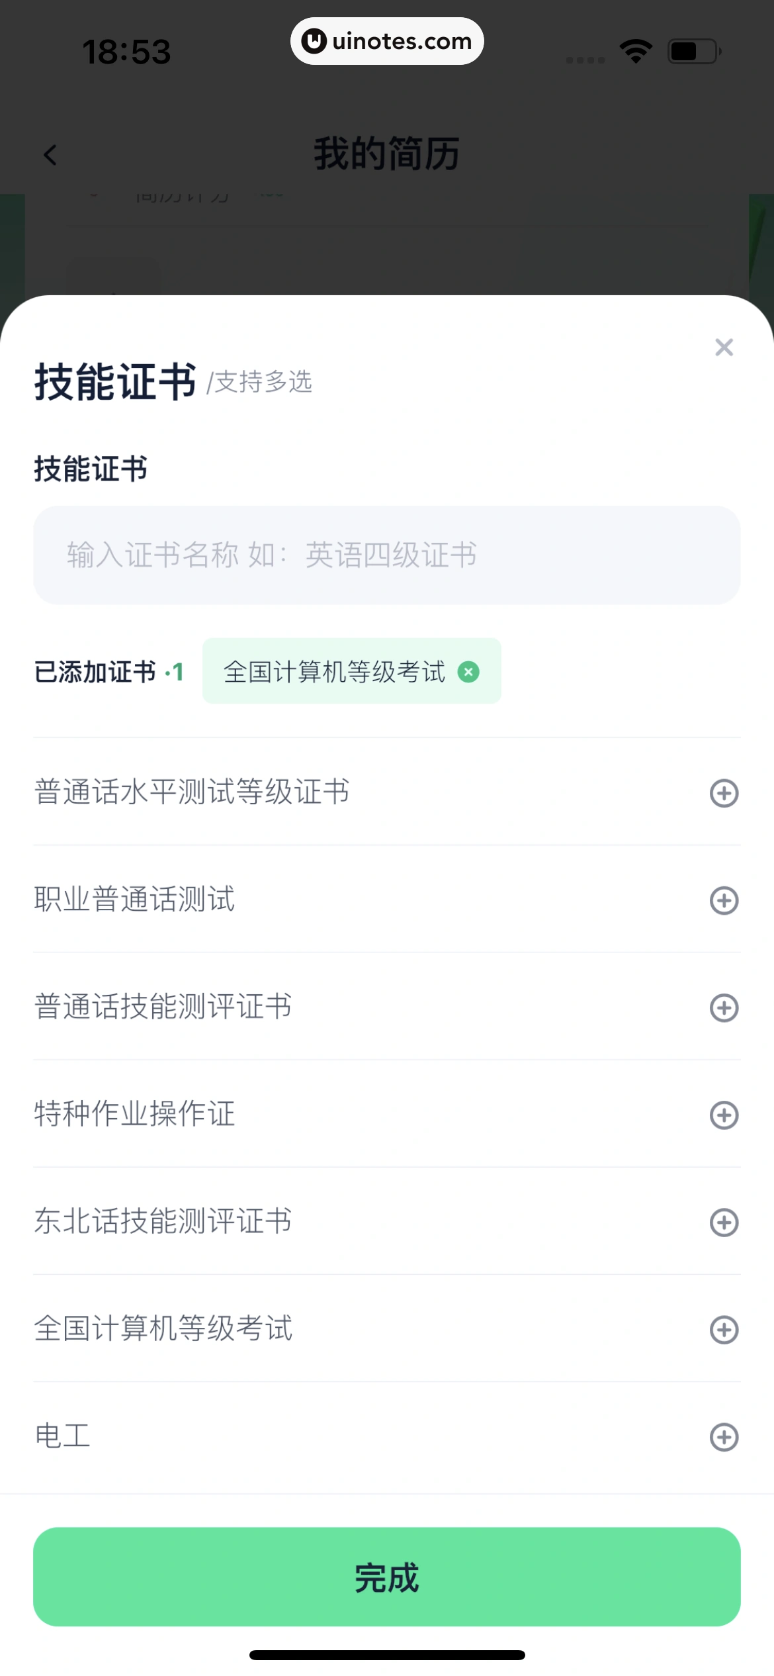Close the 技能证书 popup sheet
The width and height of the screenshot is (774, 1676).
(724, 348)
